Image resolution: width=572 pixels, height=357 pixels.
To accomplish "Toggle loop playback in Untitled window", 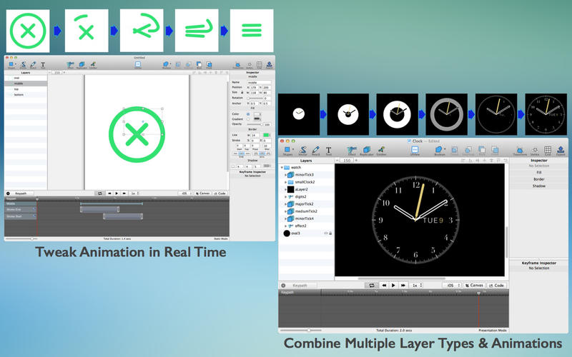I will click(x=99, y=193).
